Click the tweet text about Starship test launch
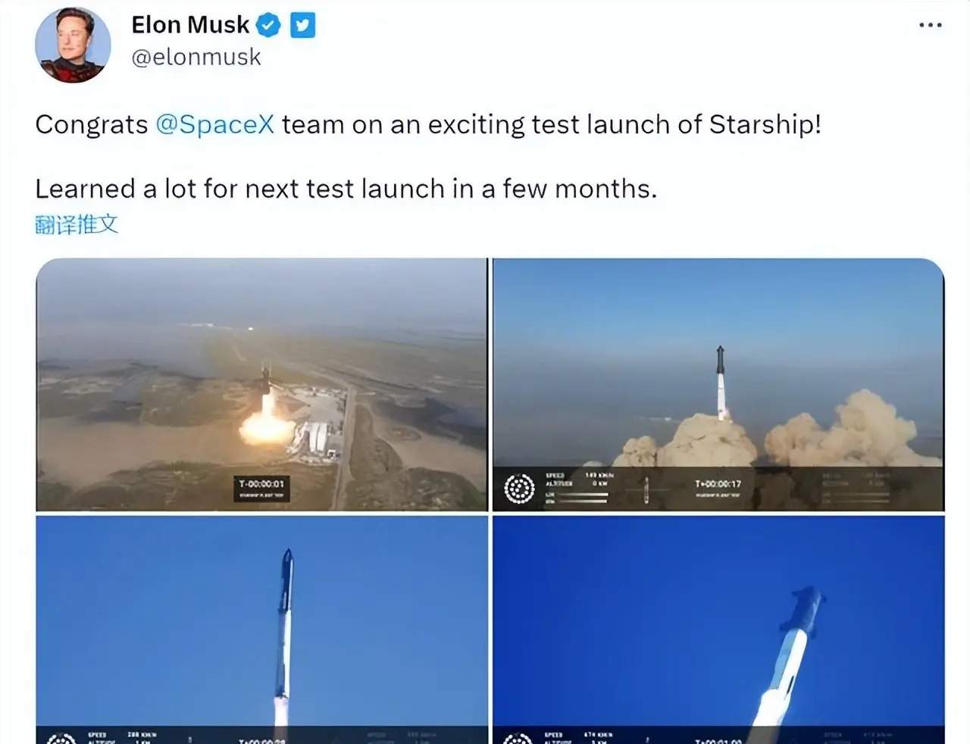The width and height of the screenshot is (970, 744). 428,124
